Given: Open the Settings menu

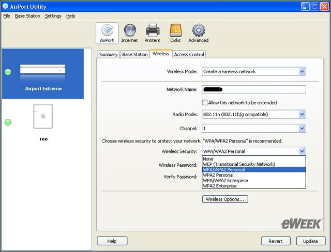Looking at the screenshot, I should [x=53, y=16].
